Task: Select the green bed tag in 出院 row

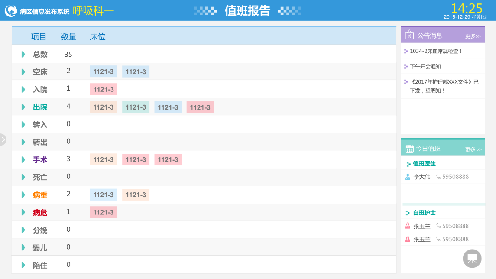Action: [136, 107]
